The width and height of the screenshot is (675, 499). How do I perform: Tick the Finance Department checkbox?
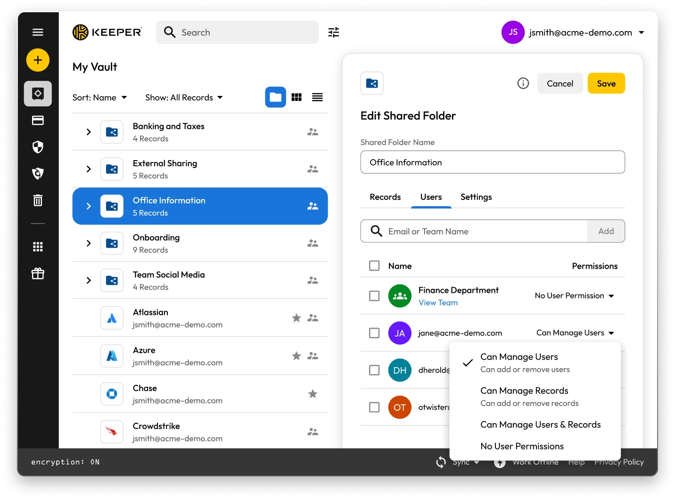[x=374, y=296]
